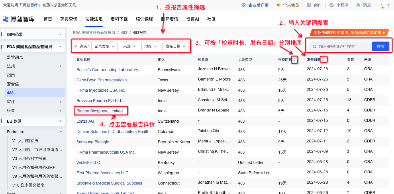This screenshot has height=194, width=394.
Task: Open the 社区 tab
Action: click(x=211, y=19)
